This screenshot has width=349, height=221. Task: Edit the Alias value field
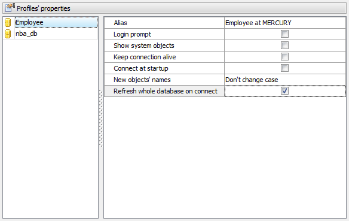(x=285, y=23)
